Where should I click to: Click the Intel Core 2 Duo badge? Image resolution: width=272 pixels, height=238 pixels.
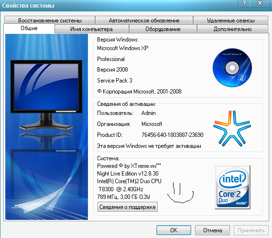[233, 187]
